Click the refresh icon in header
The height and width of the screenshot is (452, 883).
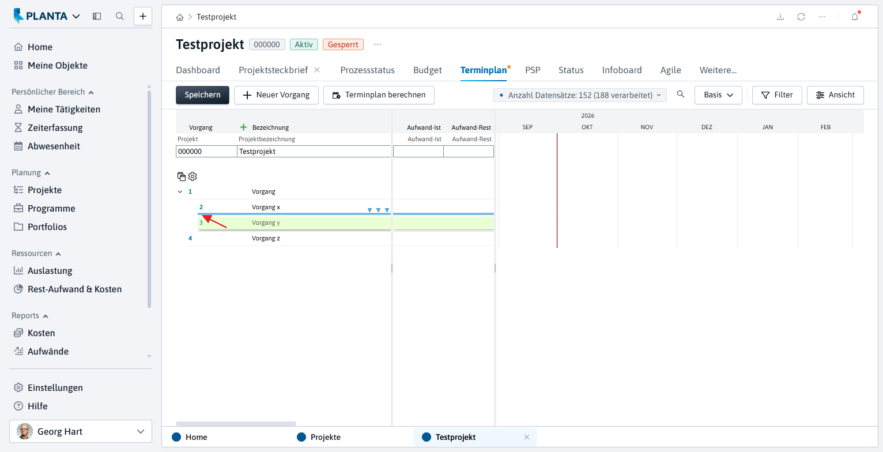(801, 17)
